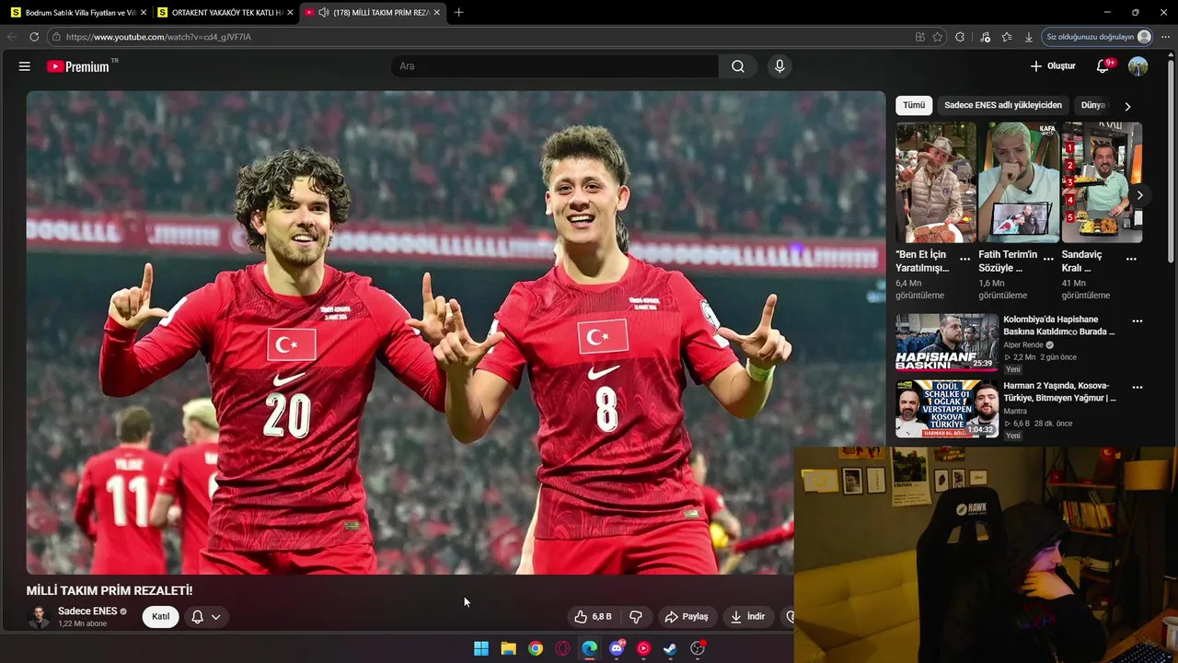1178x663 pixels.
Task: Open options for "Ben Et İçin Yaratılmışı" short
Action: (964, 259)
